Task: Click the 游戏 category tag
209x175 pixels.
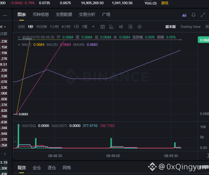Action: (x=165, y=3)
